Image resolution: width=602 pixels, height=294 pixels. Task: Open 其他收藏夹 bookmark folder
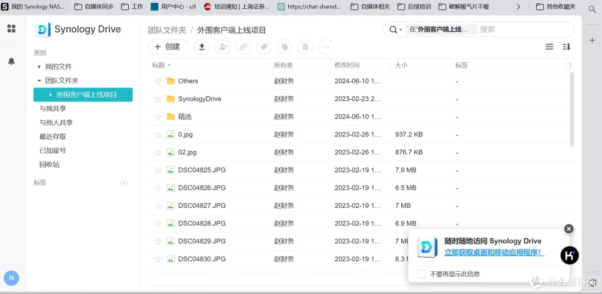pyautogui.click(x=556, y=7)
